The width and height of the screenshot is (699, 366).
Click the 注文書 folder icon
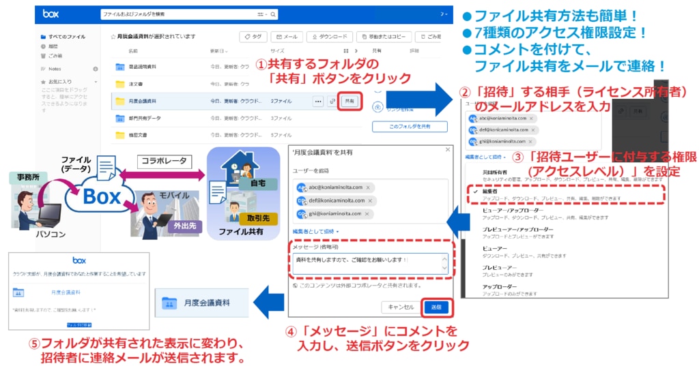click(120, 84)
